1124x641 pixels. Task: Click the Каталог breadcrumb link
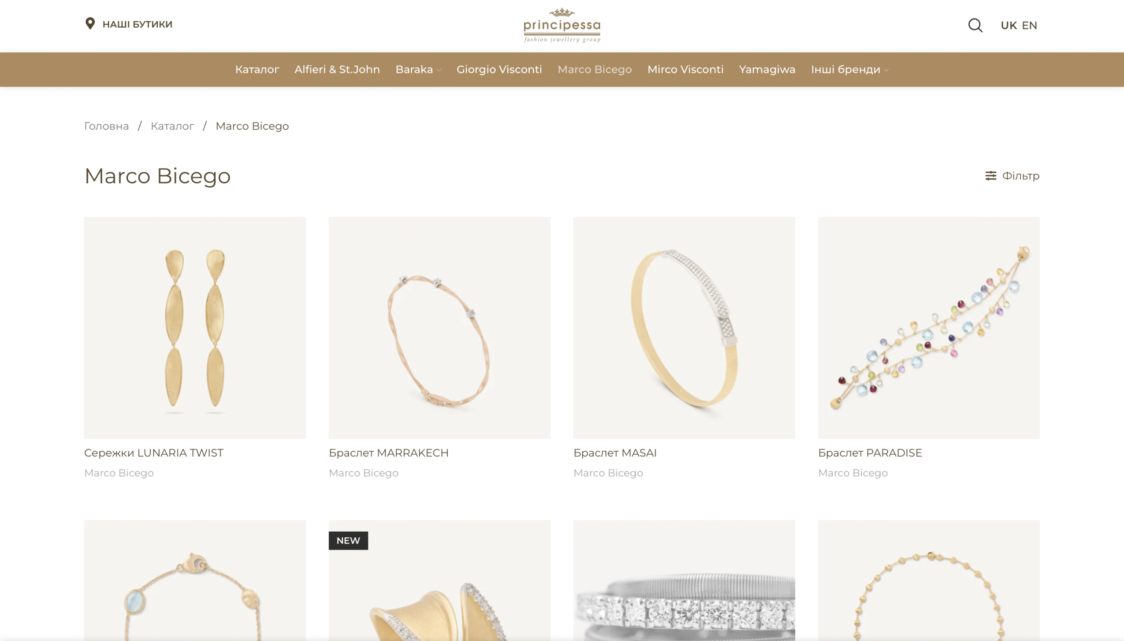tap(172, 126)
